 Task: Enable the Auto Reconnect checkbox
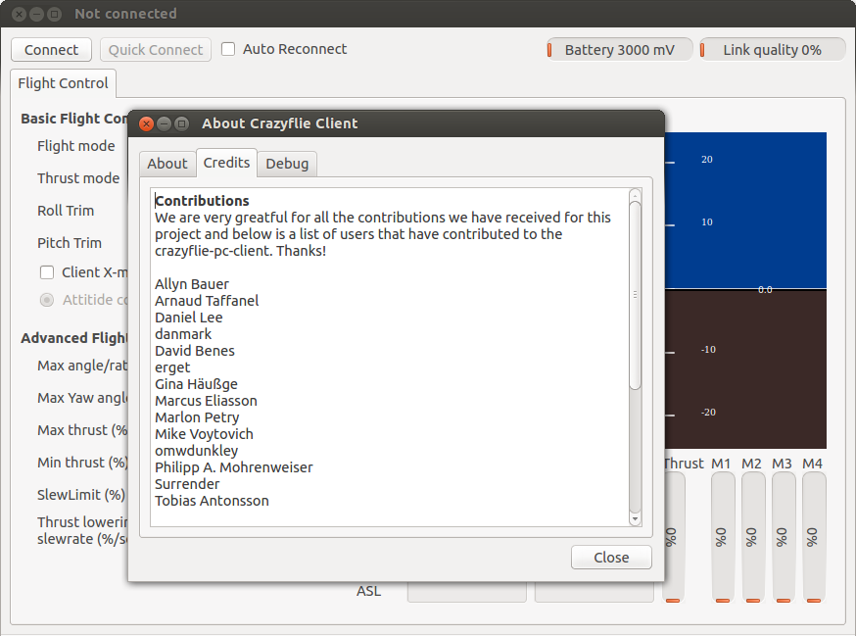(x=228, y=49)
